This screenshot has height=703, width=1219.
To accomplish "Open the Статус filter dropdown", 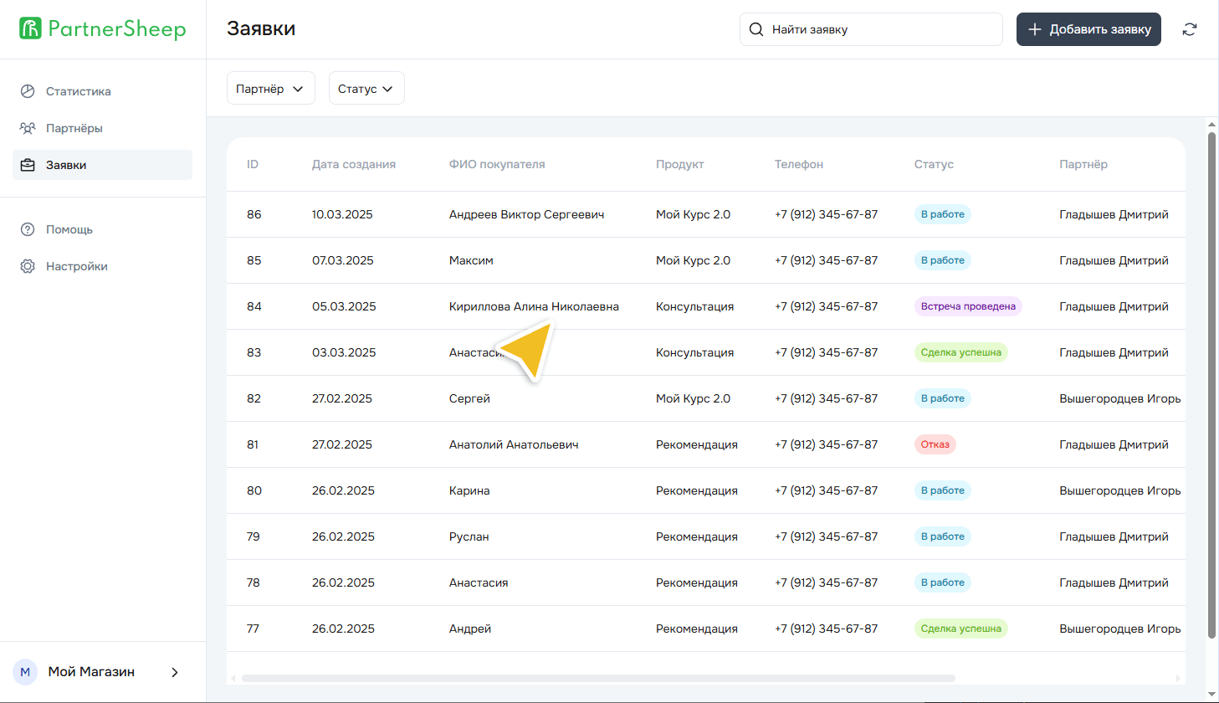I will 366,88.
